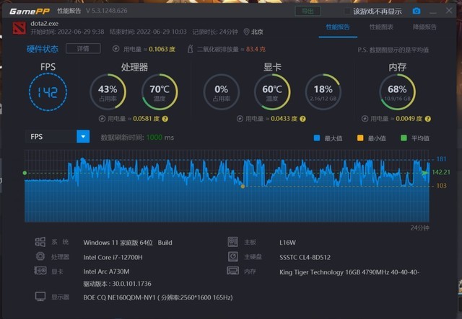
Task: Click the minimum FPS marker on chart
Action: click(243, 187)
